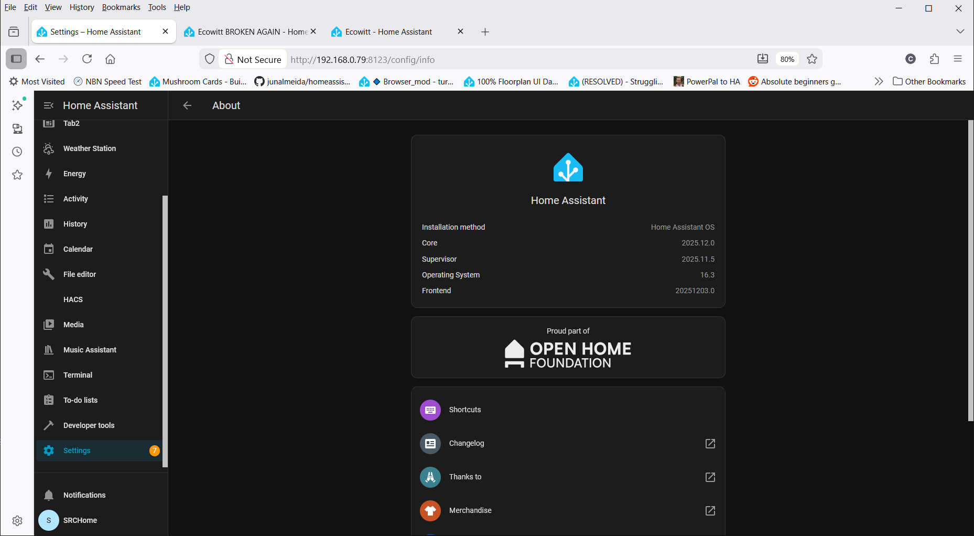The width and height of the screenshot is (974, 536).
Task: Open the To-do lists clipboard icon
Action: click(x=49, y=400)
